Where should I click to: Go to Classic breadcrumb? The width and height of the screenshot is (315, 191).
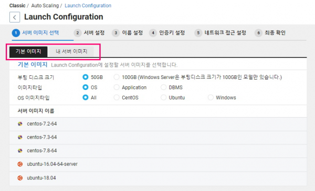click(x=17, y=6)
